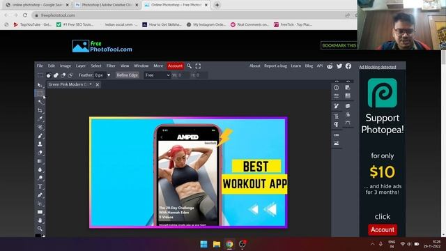Open the Edit menu
Screen dimensions: 446x251
click(51, 66)
